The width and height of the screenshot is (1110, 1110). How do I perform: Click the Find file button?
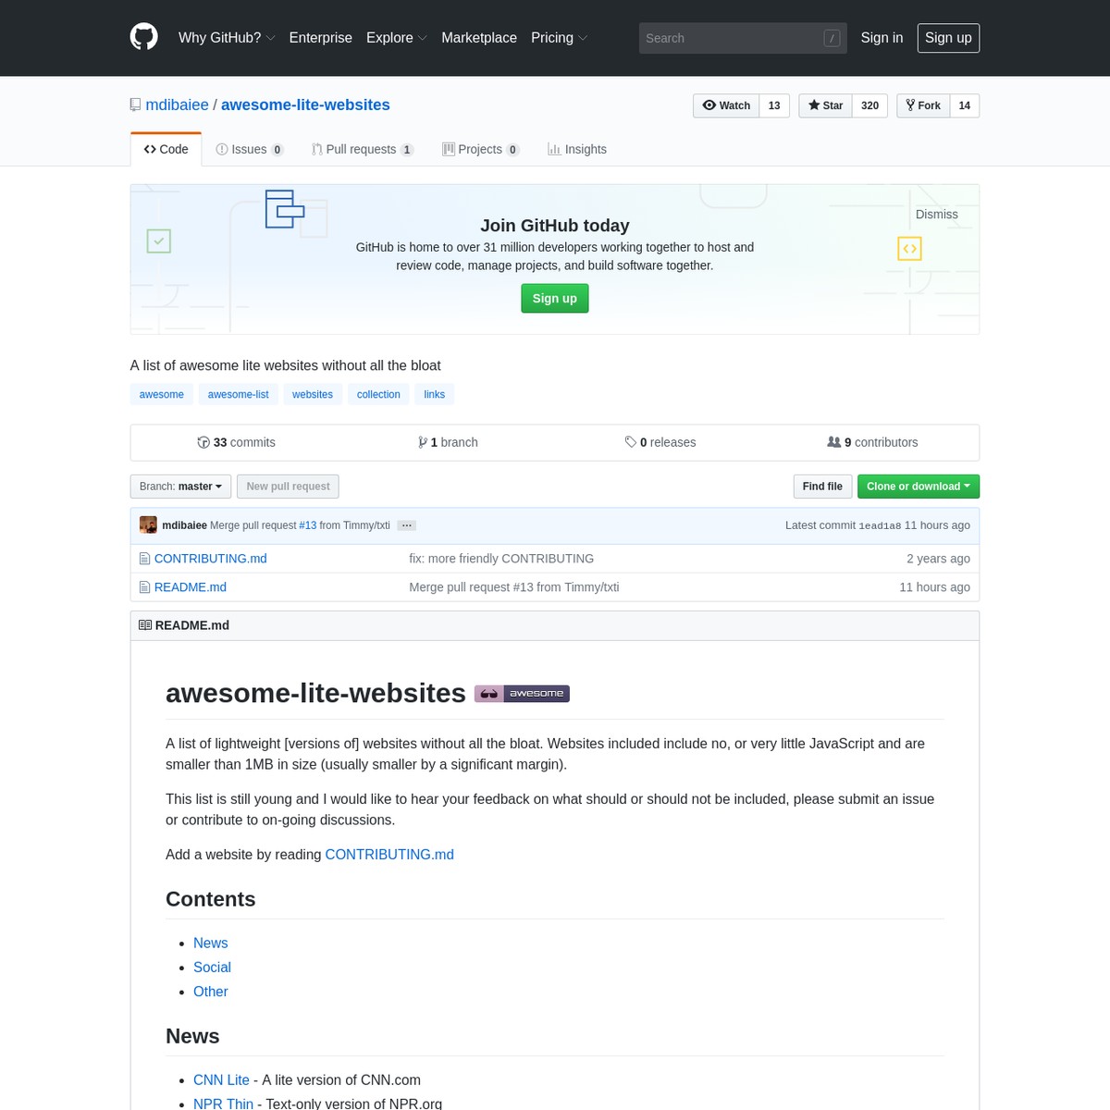[x=822, y=487]
